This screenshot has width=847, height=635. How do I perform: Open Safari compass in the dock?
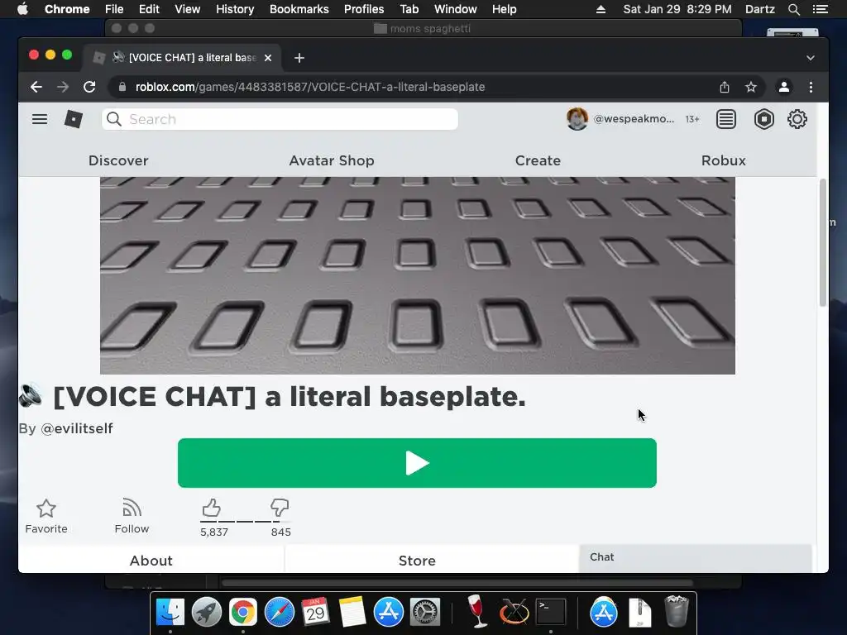tap(280, 612)
